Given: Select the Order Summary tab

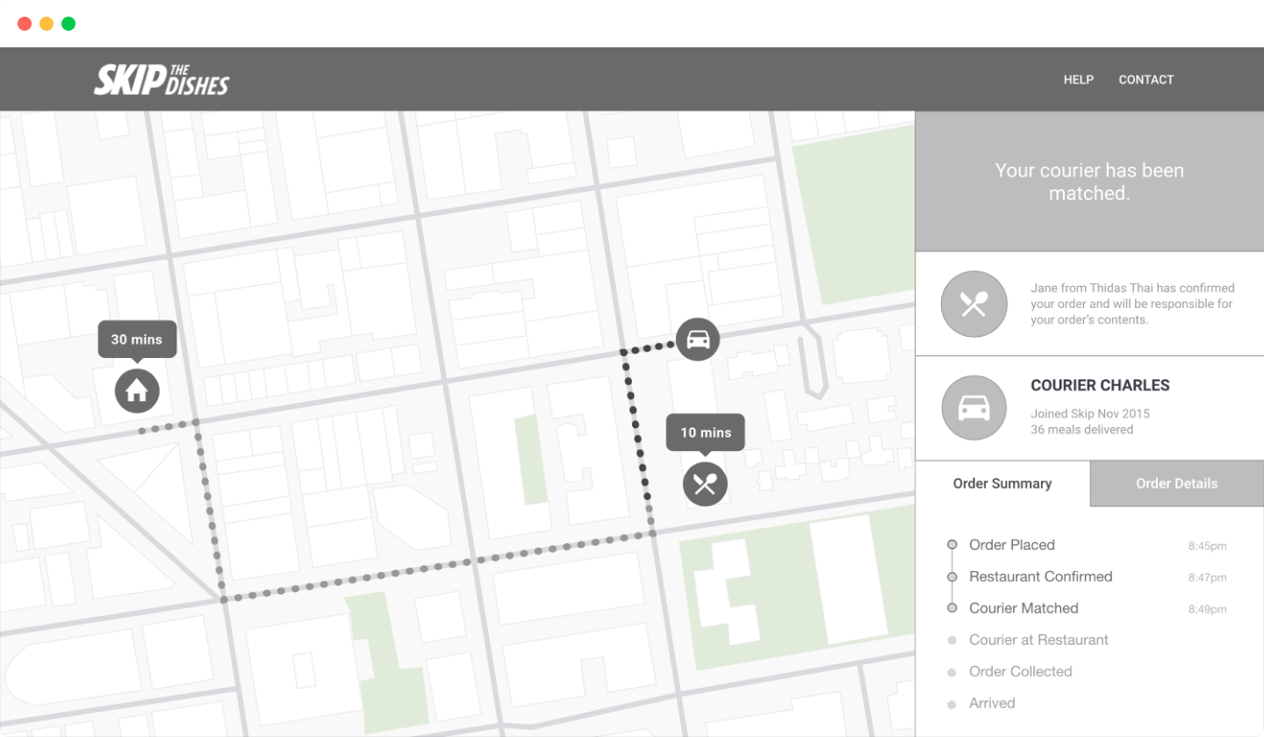Looking at the screenshot, I should pyautogui.click(x=1002, y=483).
